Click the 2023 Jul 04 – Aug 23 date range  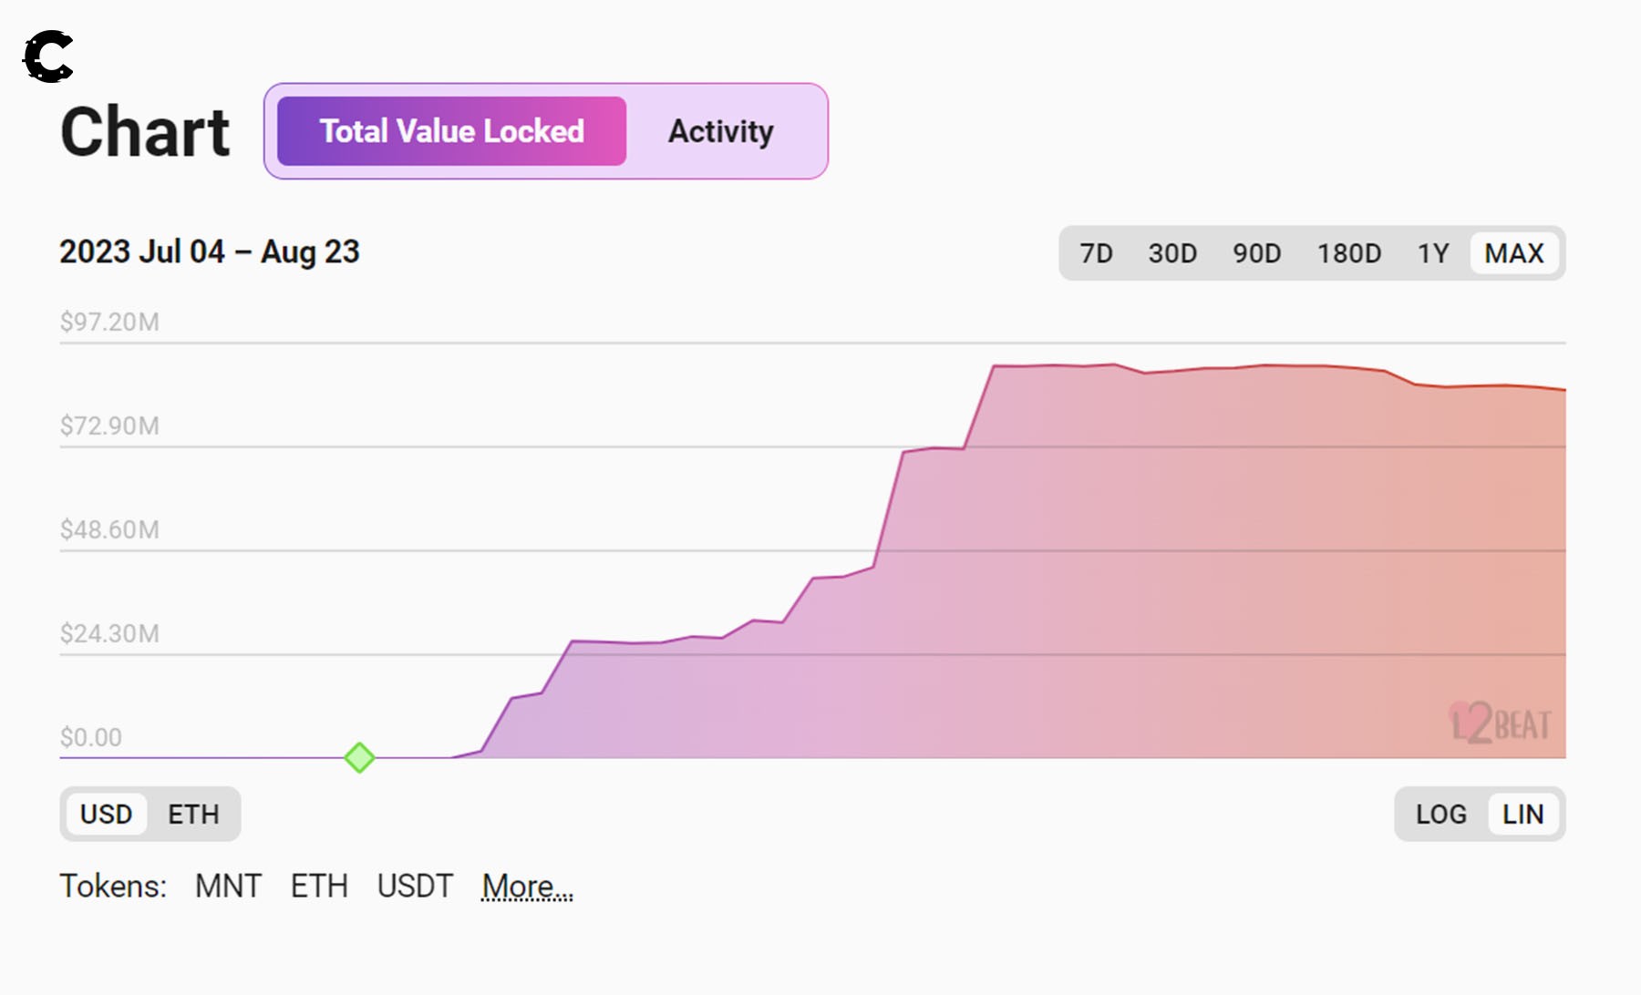point(210,251)
